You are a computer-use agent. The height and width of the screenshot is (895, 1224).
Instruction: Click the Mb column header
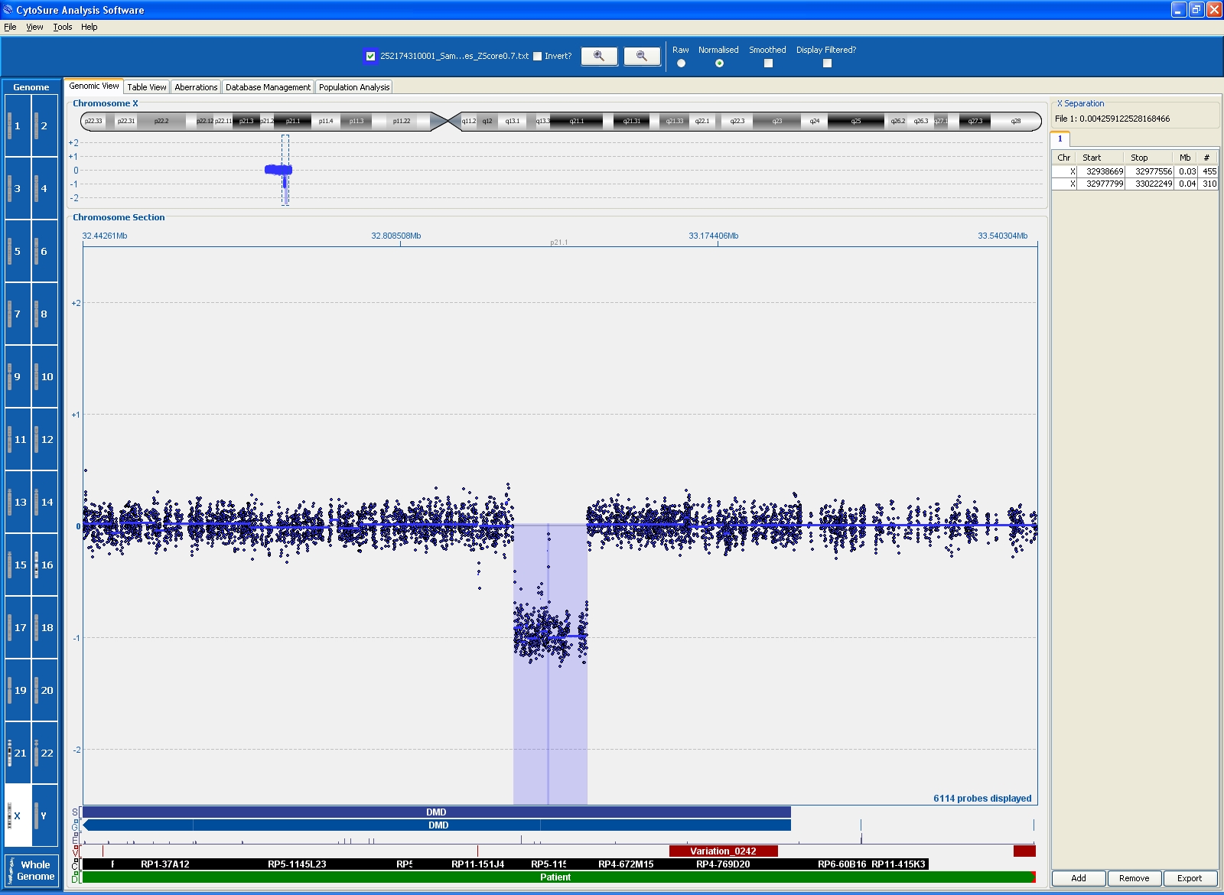(x=1185, y=158)
